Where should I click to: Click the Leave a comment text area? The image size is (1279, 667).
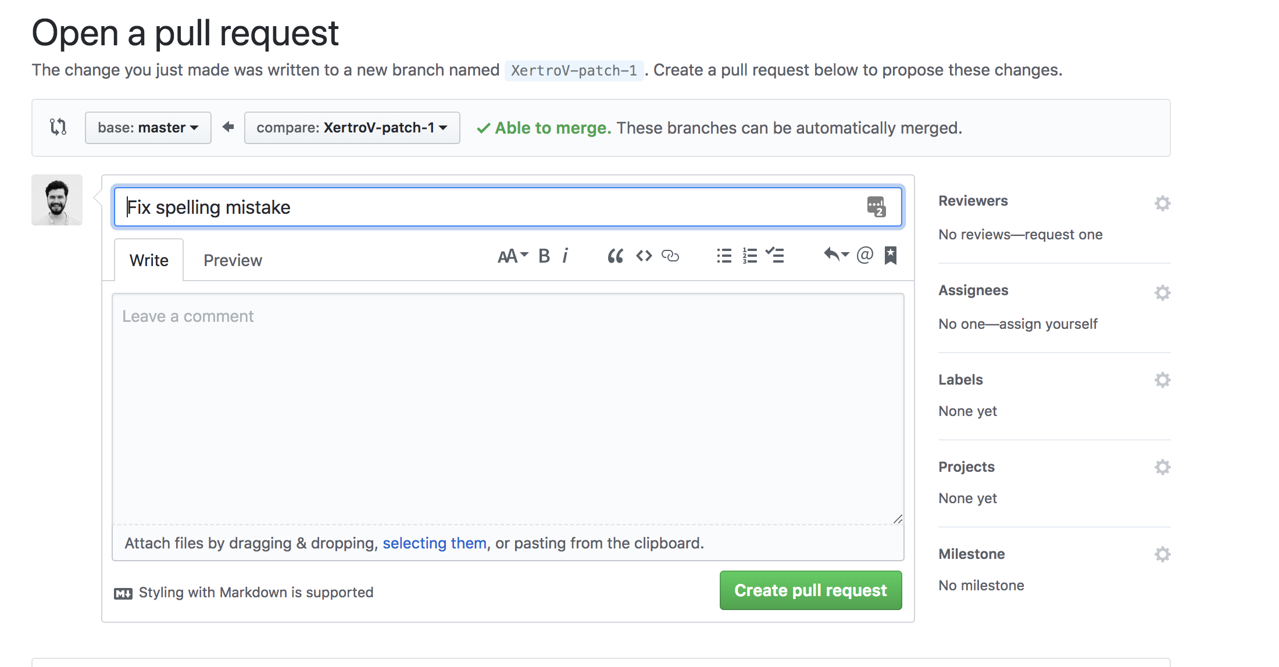point(508,409)
